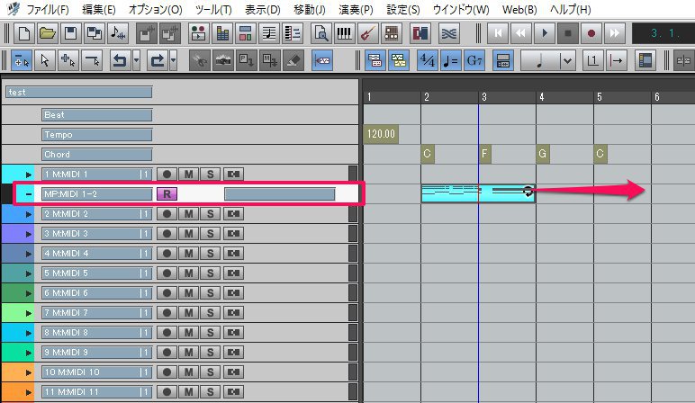This screenshot has width=695, height=403.
Task: Arm recording on track 9 M:MIDI 9
Action: [x=167, y=353]
